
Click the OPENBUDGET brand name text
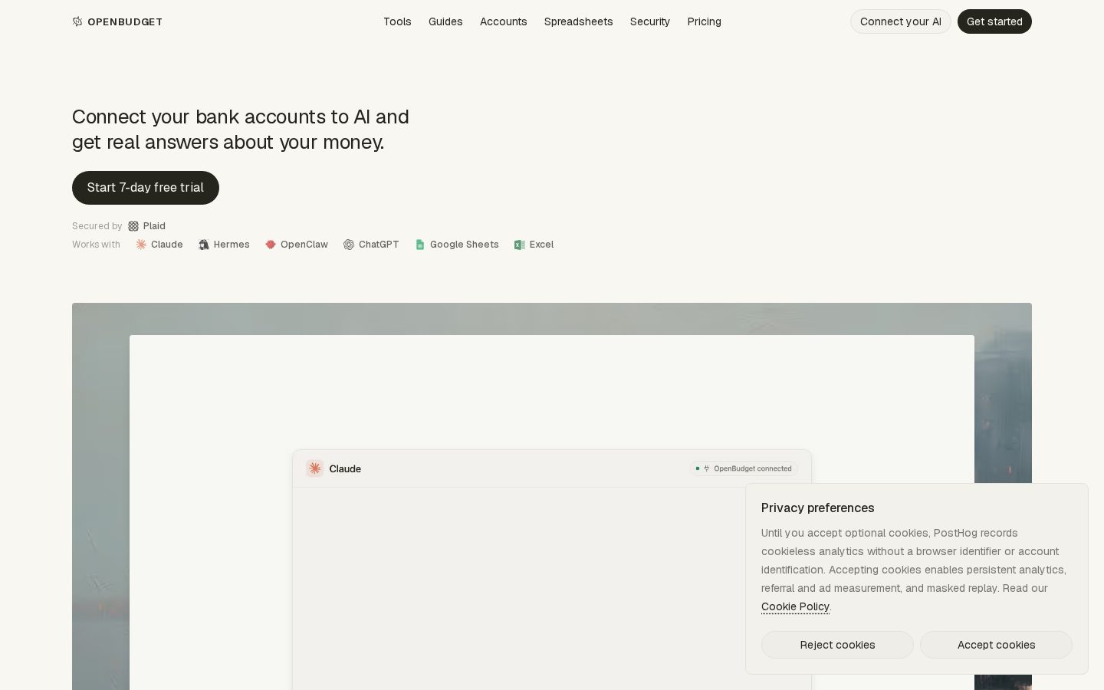[x=125, y=21]
